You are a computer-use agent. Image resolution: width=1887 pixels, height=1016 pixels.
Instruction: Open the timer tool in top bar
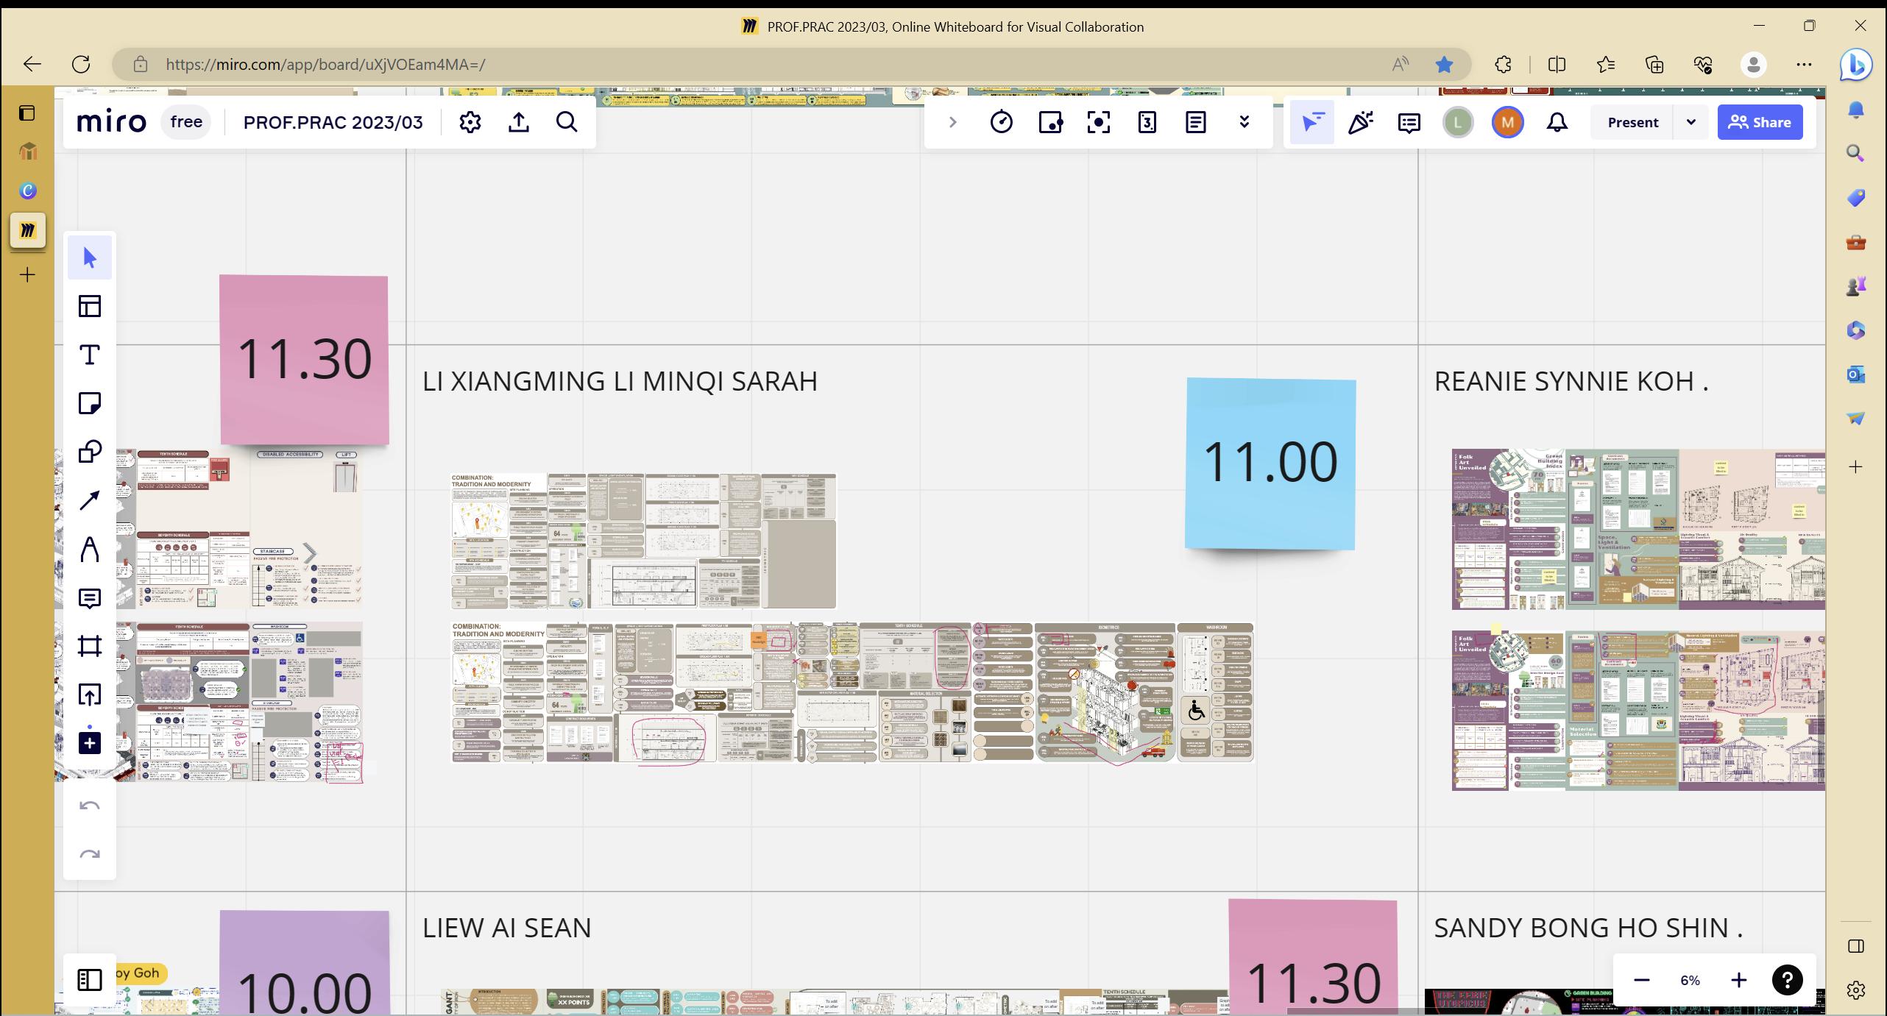[1001, 122]
